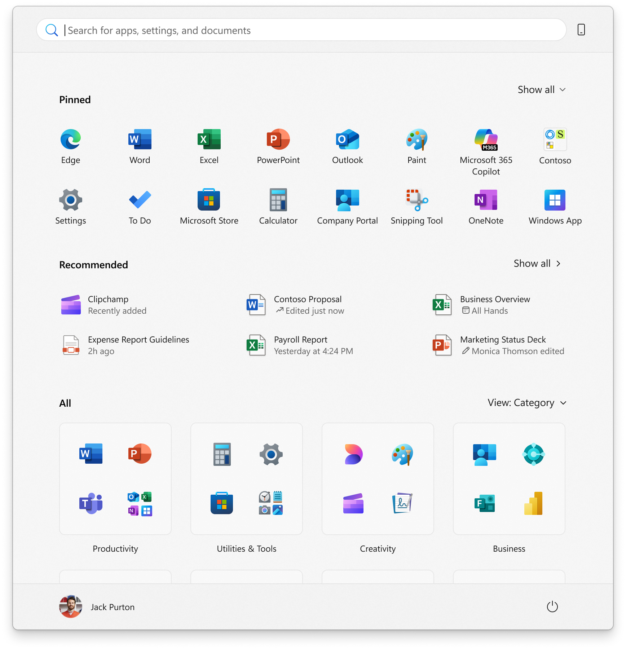Viewport: 626px width, 649px height.
Task: Open the View: Category dropdown
Action: [527, 403]
